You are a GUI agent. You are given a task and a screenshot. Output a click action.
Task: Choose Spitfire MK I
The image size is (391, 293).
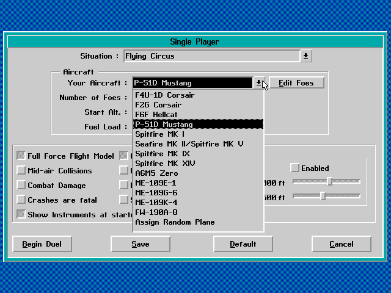pyautogui.click(x=198, y=134)
